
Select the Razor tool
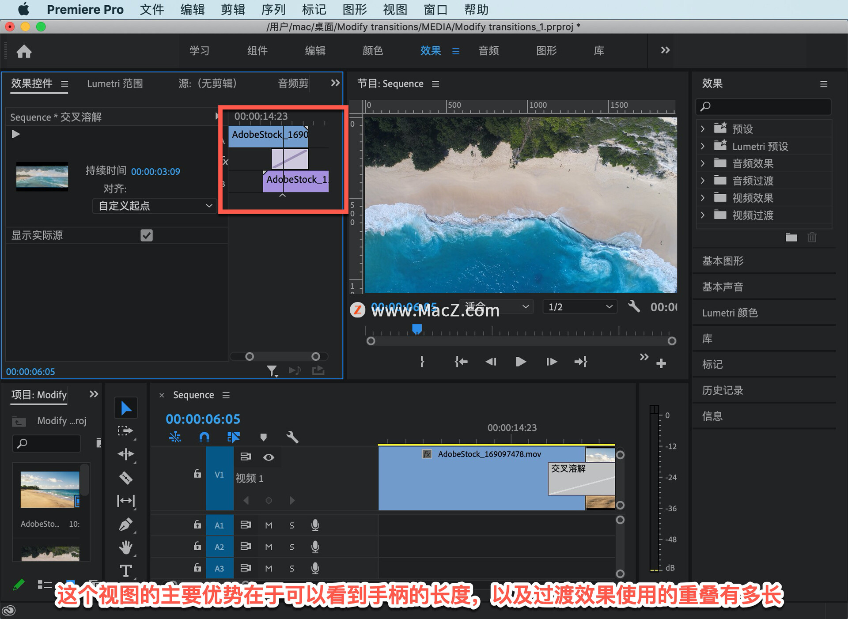tap(126, 478)
